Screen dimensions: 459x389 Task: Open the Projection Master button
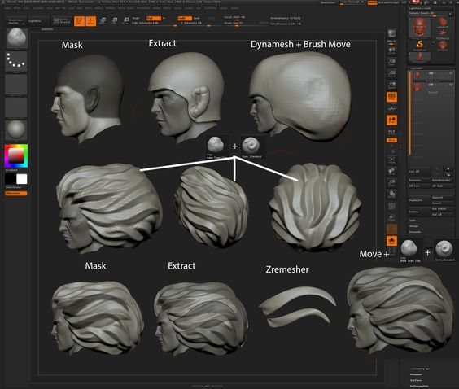point(16,21)
